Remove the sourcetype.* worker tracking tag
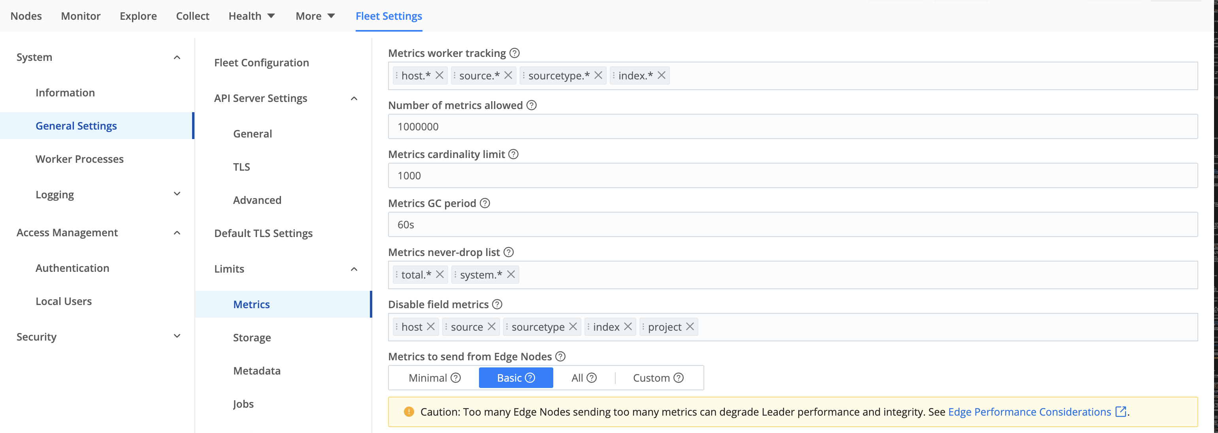1218x433 pixels. pyautogui.click(x=599, y=75)
